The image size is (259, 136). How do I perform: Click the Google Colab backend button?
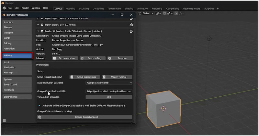point(85,117)
